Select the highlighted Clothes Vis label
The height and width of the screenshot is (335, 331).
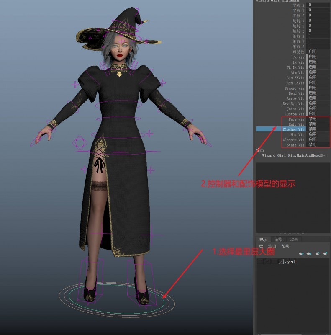coord(294,129)
